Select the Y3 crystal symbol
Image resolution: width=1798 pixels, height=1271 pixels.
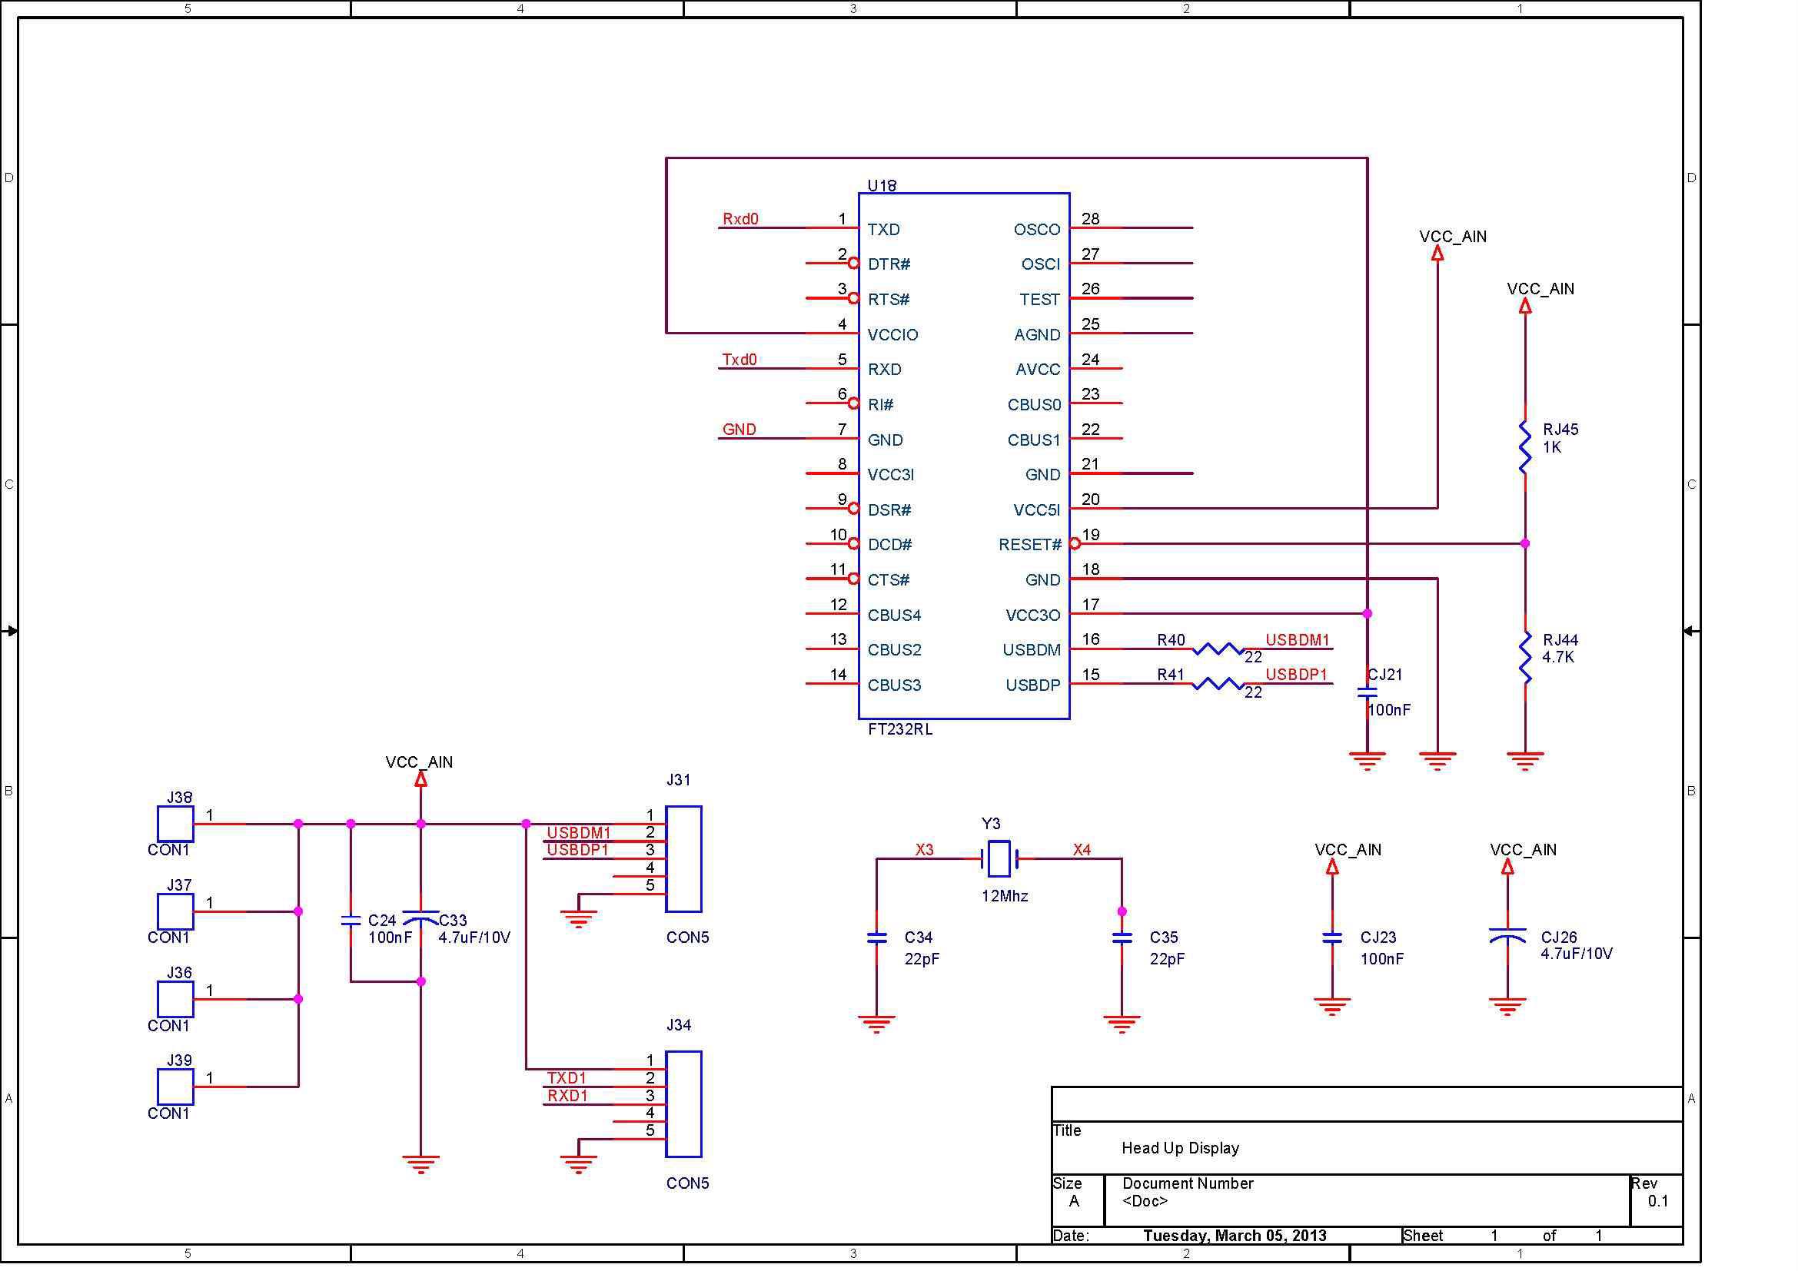tap(999, 858)
